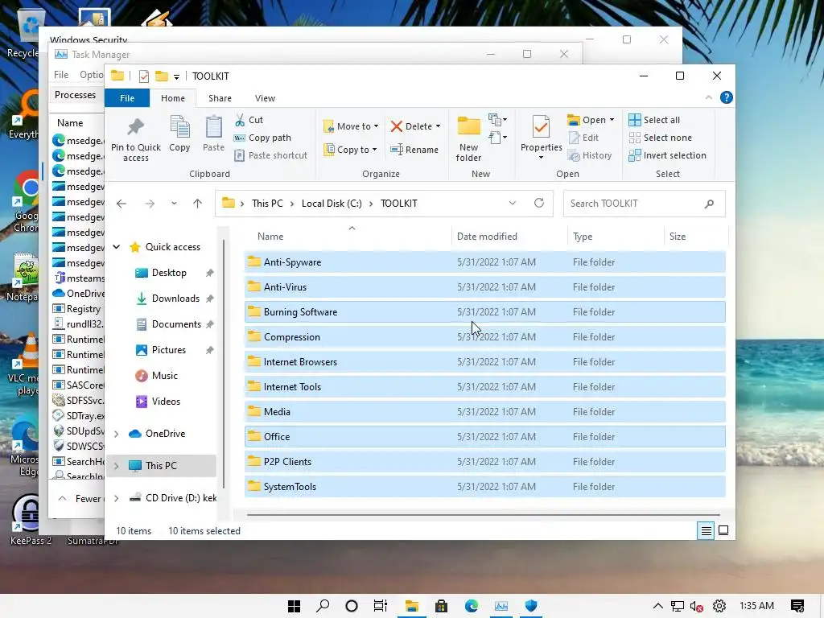824x618 pixels.
Task: Expand the OneDrive tree node
Action: click(117, 434)
